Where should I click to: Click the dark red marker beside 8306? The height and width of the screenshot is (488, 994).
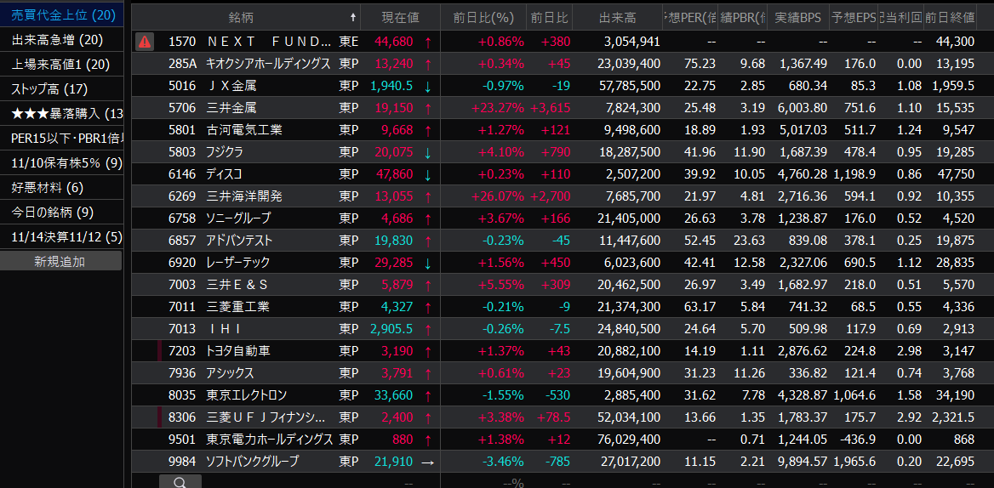click(159, 417)
